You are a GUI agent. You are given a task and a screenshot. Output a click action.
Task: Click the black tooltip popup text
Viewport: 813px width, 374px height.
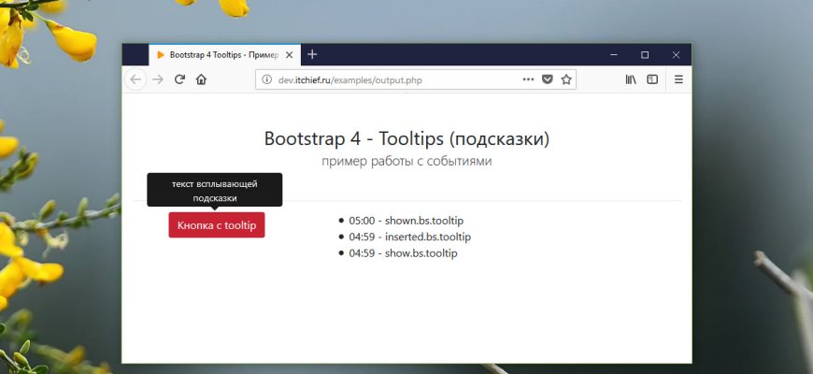215,191
